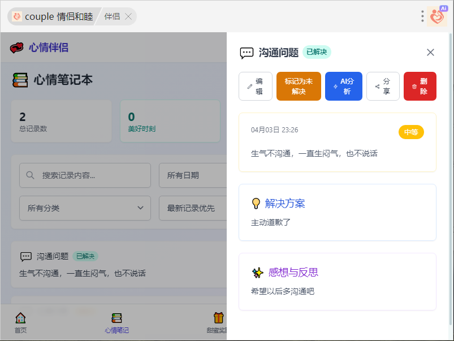454x341 pixels.
Task: Click the lightbulb icon next to 解决方案
Action: [256, 204]
